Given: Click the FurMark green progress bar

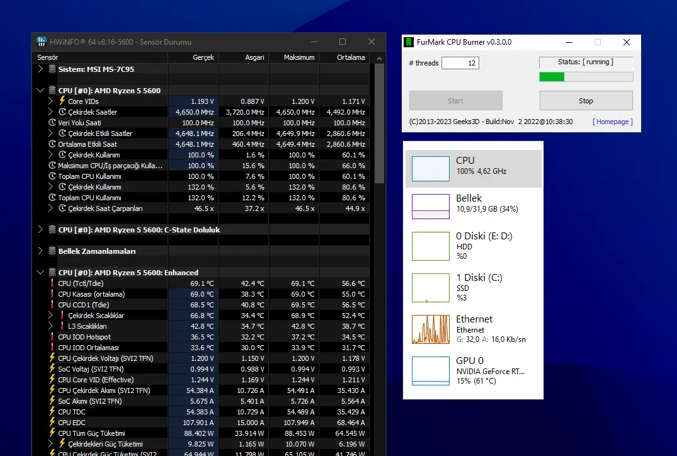Looking at the screenshot, I should pyautogui.click(x=586, y=77).
